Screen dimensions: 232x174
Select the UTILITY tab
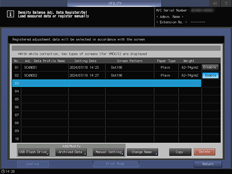point(114,3)
